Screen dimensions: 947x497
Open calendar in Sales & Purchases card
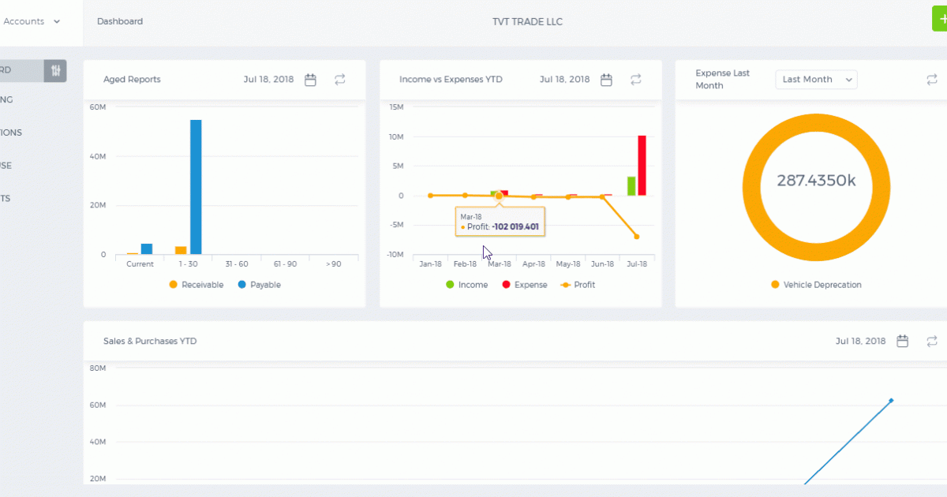click(x=903, y=341)
